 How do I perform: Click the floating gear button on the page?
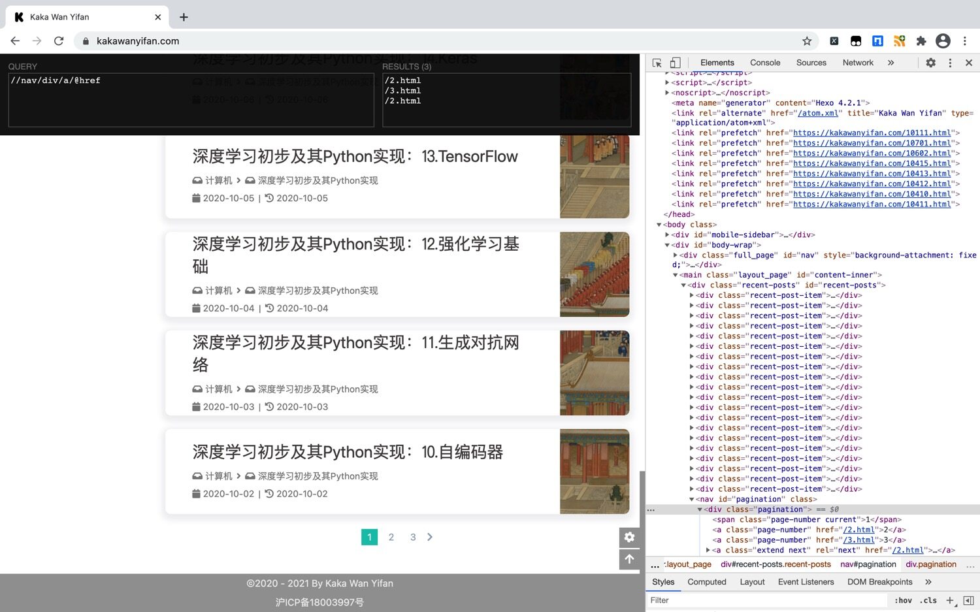pyautogui.click(x=629, y=537)
